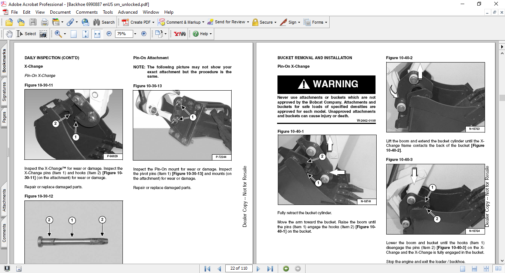Expand the zoom percentage dropdown arrow
The image size is (505, 273).
[135, 34]
